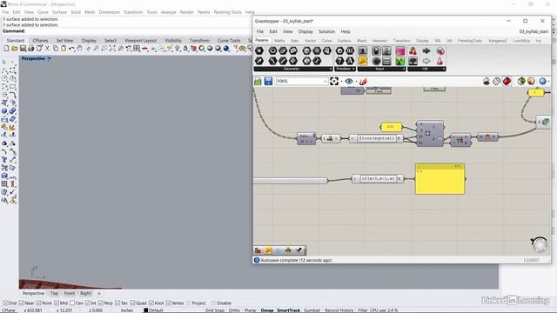Click Grasshopper blue sphere preview quality icon
Image resolution: width=557 pixels, height=313 pixels.
(542, 81)
